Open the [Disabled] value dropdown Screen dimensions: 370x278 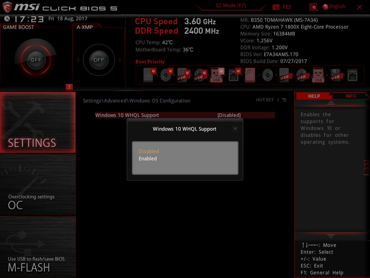[x=229, y=115]
